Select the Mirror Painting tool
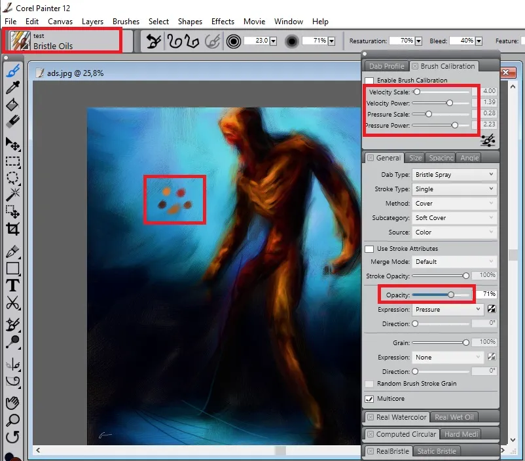525x461 pixels. (12, 364)
